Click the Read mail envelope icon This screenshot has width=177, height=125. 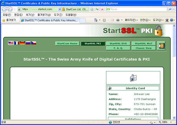point(112,20)
